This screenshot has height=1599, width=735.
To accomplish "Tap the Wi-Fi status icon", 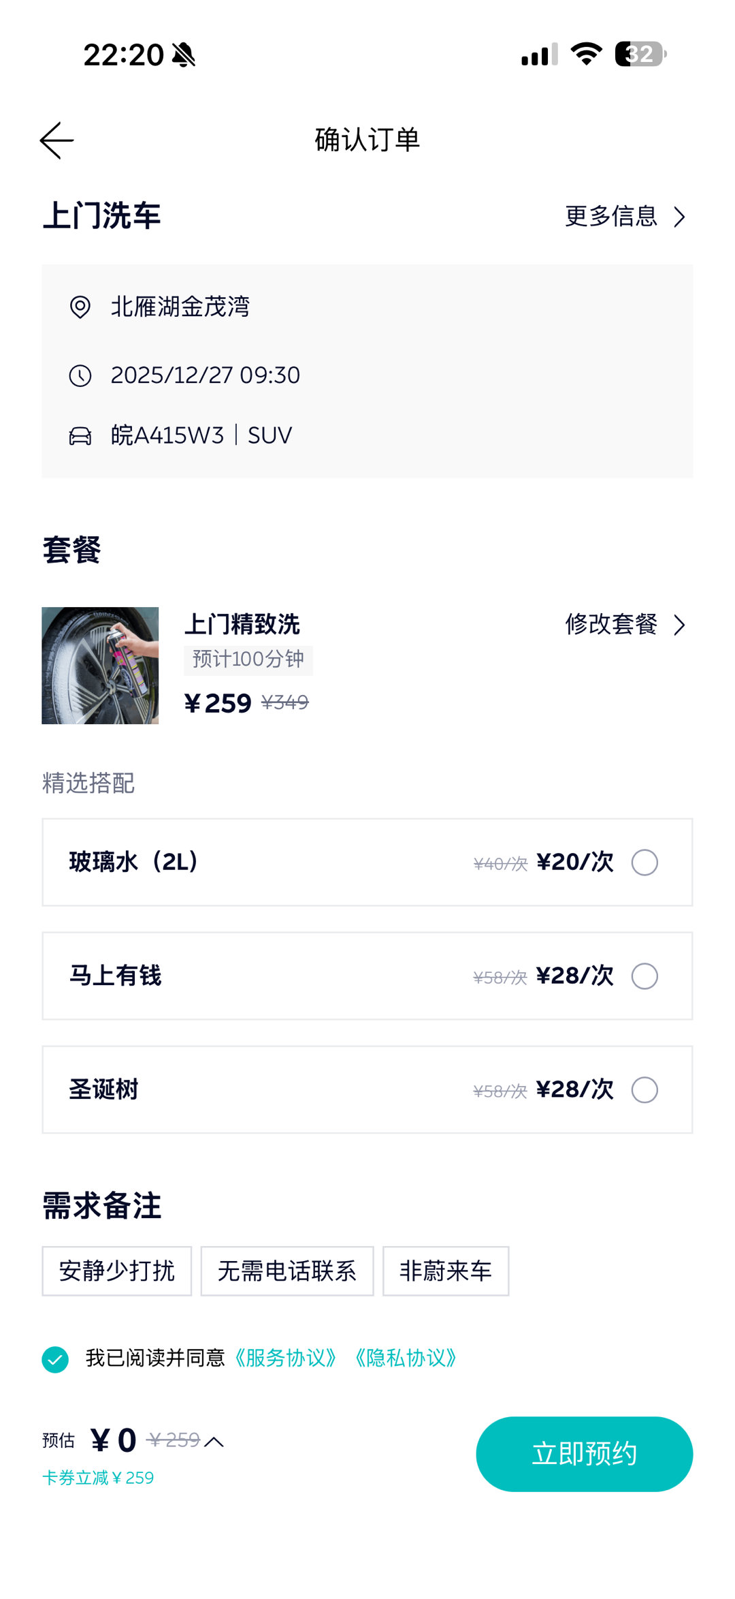I will point(586,54).
